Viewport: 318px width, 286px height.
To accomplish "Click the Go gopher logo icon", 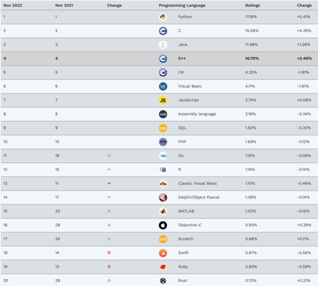I will point(163,155).
